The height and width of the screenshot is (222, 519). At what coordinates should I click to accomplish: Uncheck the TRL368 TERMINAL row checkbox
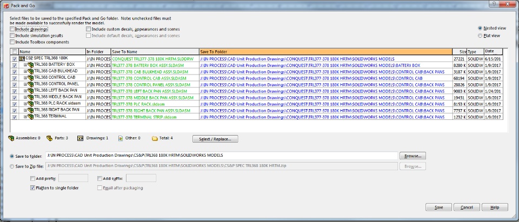(x=14, y=117)
